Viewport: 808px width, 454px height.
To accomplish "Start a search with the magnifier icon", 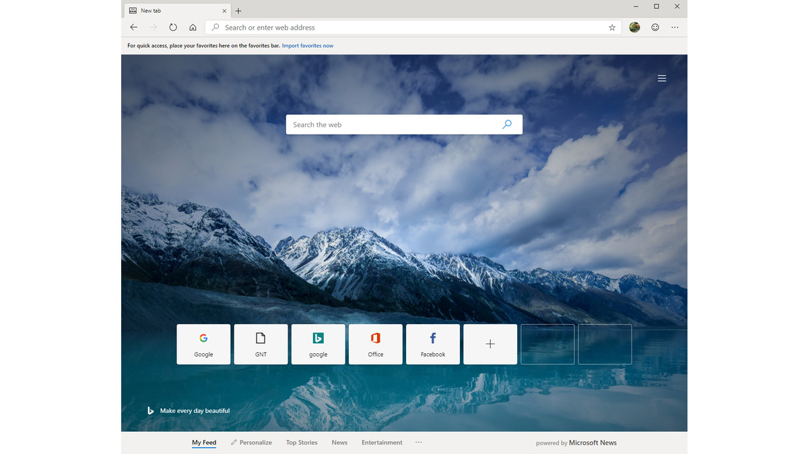I will (507, 124).
